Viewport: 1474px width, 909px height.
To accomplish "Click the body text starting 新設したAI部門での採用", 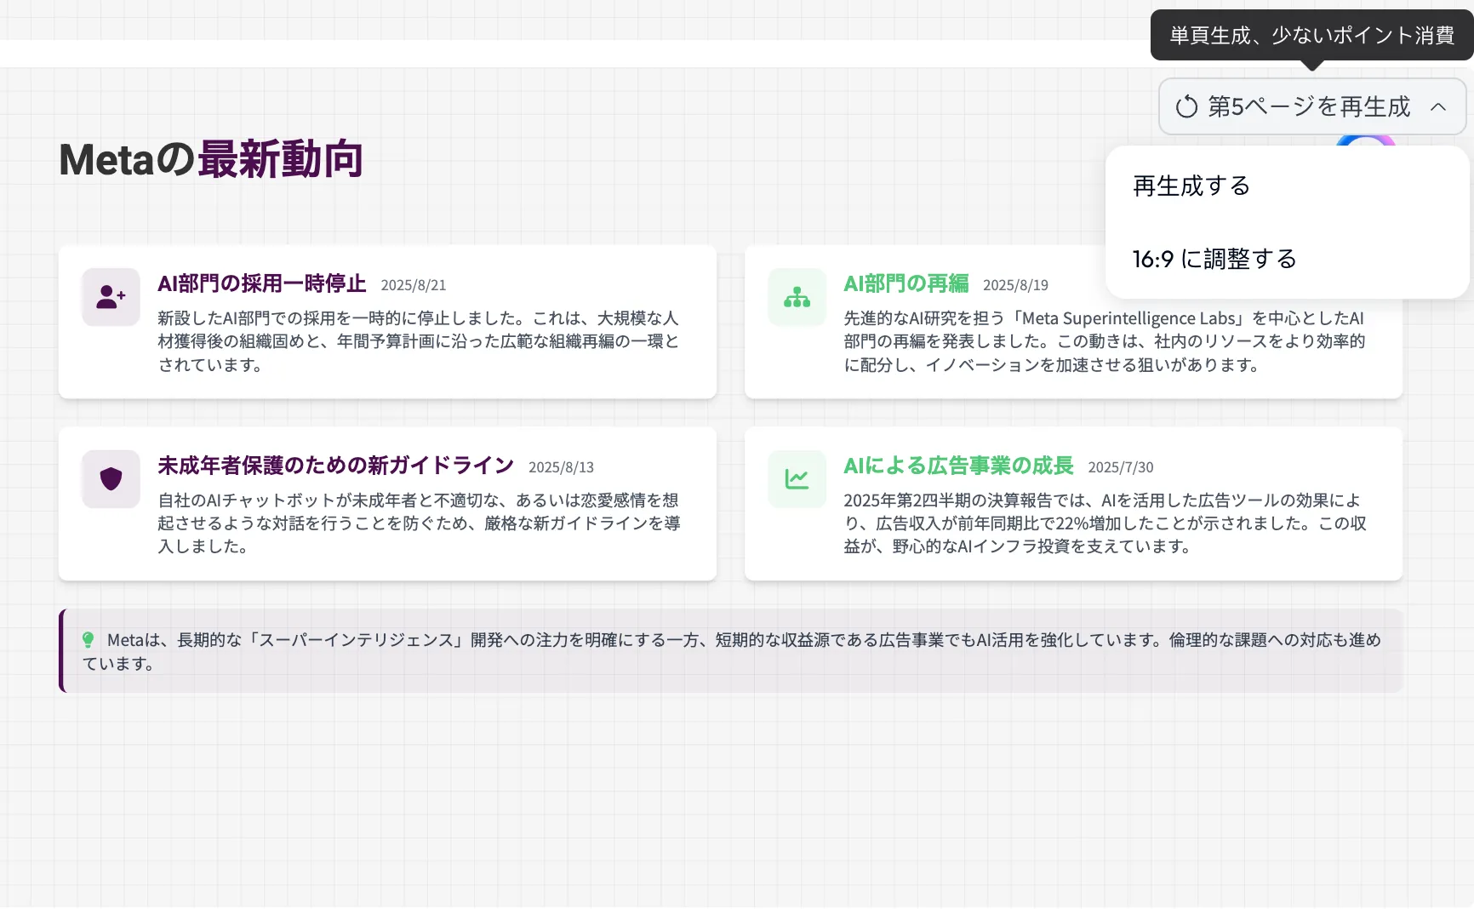I will point(419,341).
